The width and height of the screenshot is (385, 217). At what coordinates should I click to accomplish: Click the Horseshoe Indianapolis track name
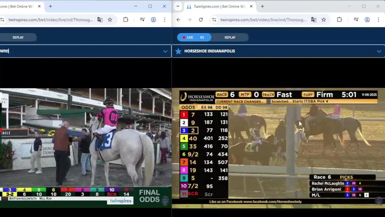click(x=210, y=51)
